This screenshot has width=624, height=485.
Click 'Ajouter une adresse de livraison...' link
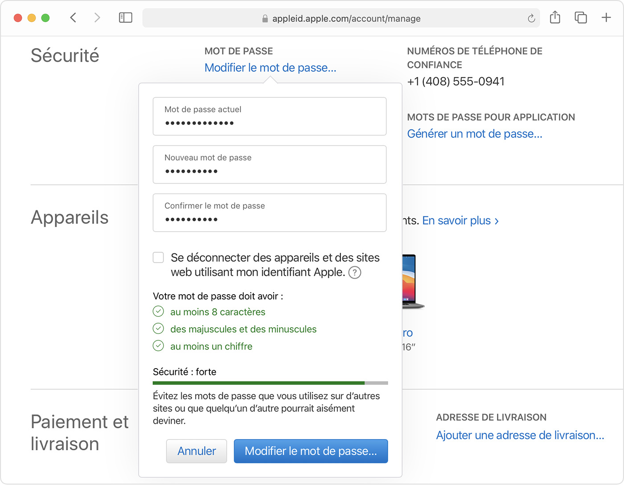[x=520, y=435]
